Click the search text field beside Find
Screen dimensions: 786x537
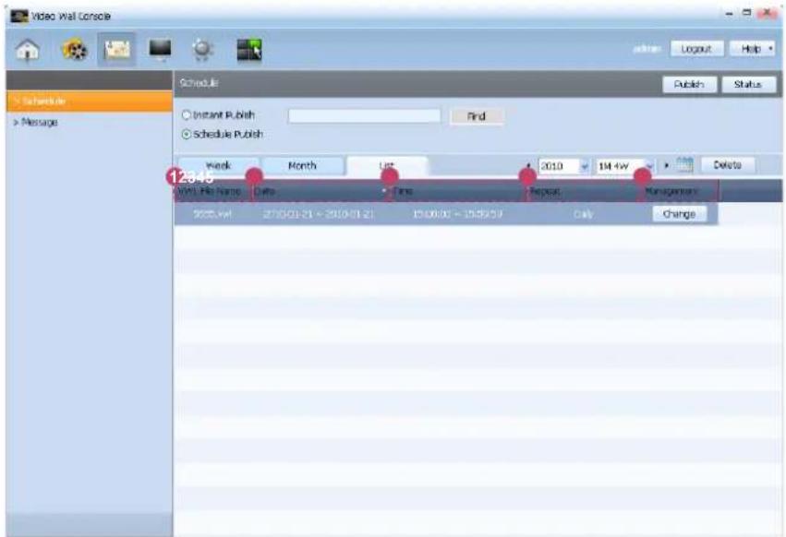point(365,115)
